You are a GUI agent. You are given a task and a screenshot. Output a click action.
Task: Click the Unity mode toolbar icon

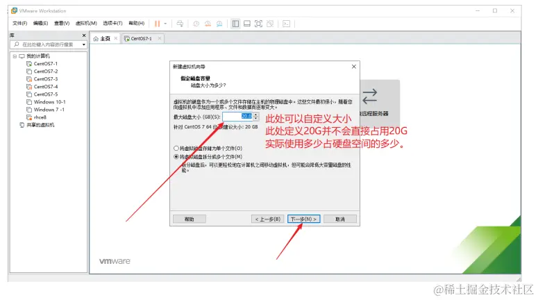point(270,24)
